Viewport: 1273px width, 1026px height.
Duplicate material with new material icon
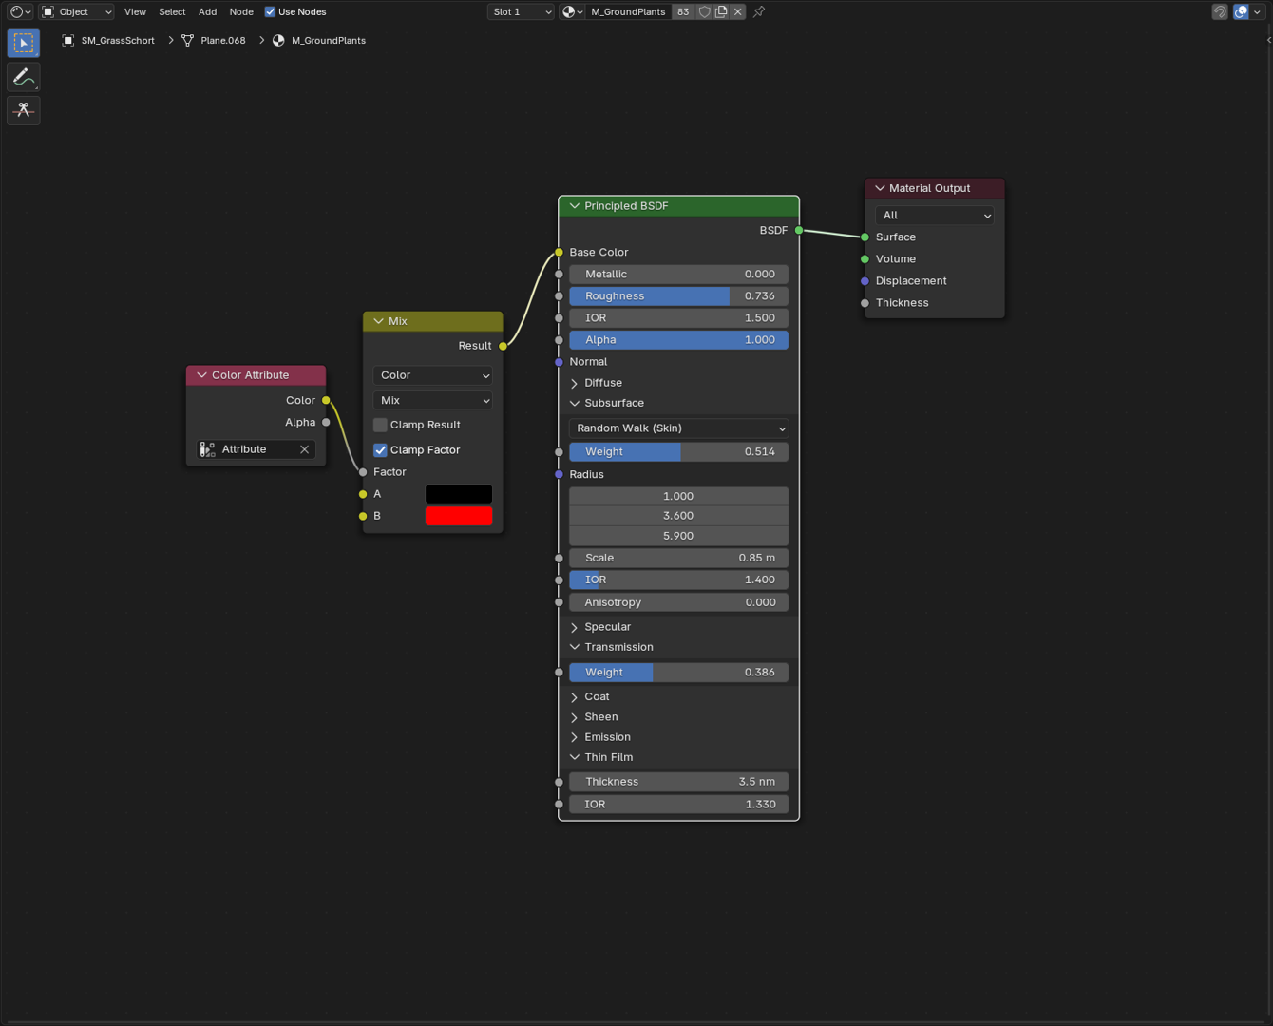pyautogui.click(x=721, y=12)
